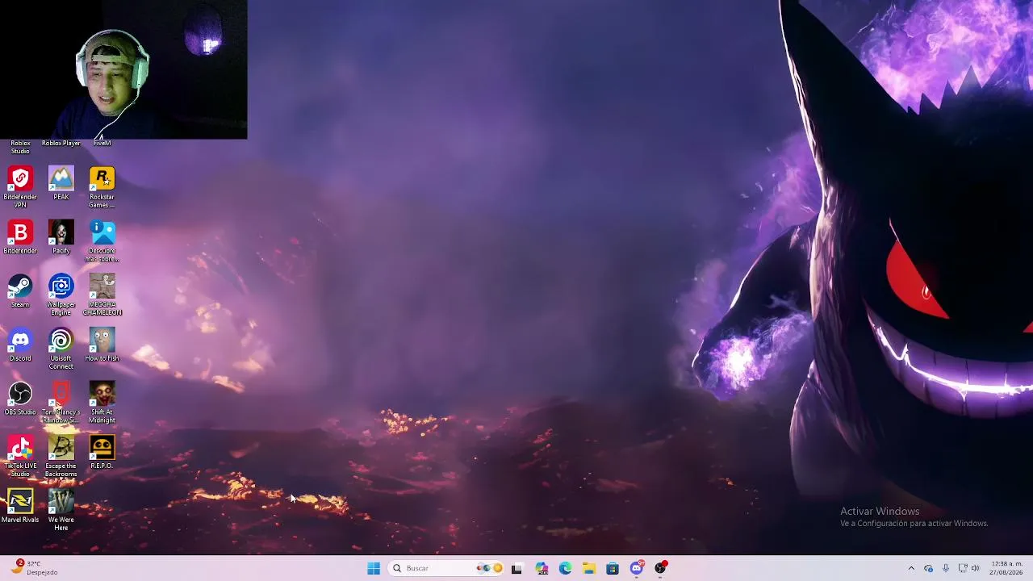Open the clock and date calendar flyout
Viewport: 1033px width, 581px height.
1006,568
